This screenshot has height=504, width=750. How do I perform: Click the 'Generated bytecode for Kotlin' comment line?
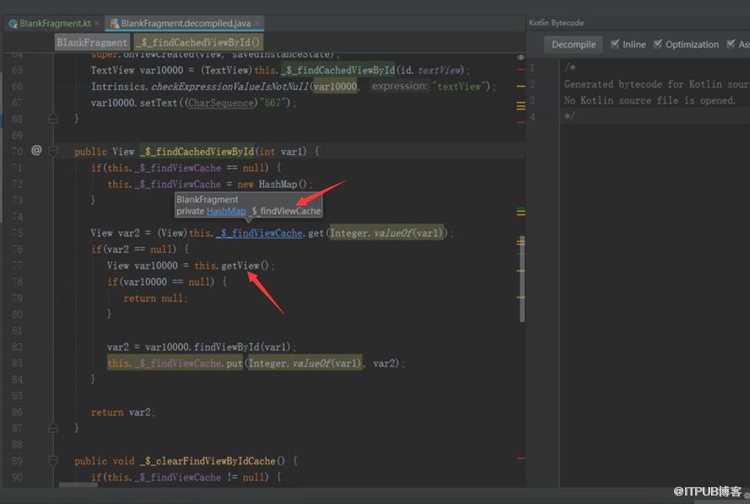[656, 84]
